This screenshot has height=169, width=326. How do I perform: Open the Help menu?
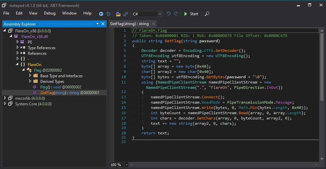tap(87, 13)
